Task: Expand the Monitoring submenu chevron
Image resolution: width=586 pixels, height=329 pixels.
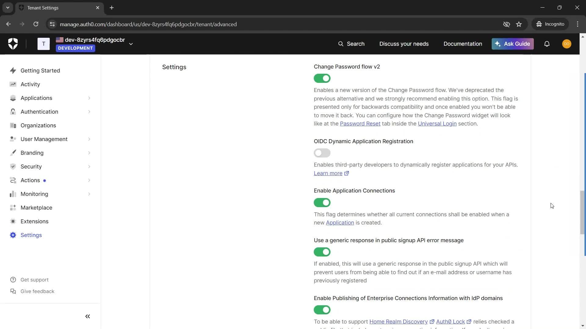Action: (89, 194)
